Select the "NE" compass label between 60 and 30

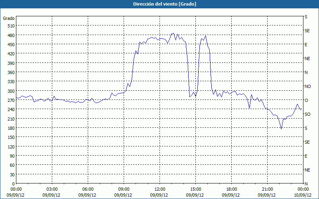[x=307, y=170]
